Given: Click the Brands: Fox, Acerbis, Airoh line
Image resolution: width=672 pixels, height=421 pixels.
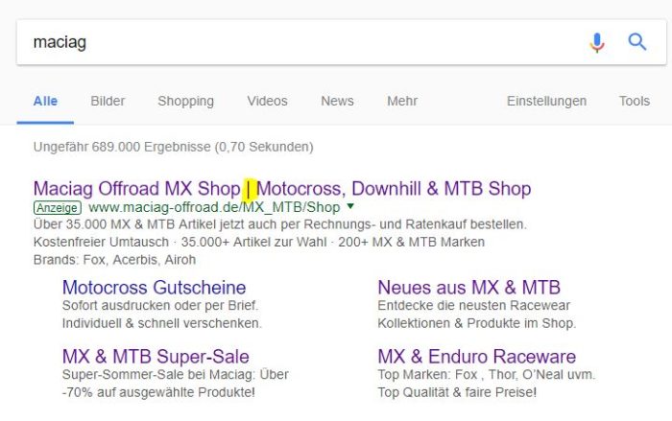Looking at the screenshot, I should click(114, 260).
